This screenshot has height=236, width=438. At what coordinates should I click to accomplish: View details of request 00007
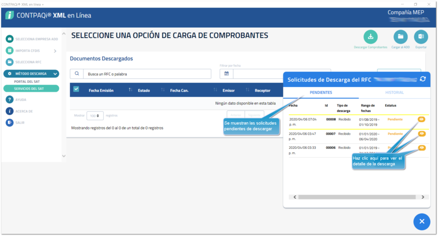tap(422, 134)
